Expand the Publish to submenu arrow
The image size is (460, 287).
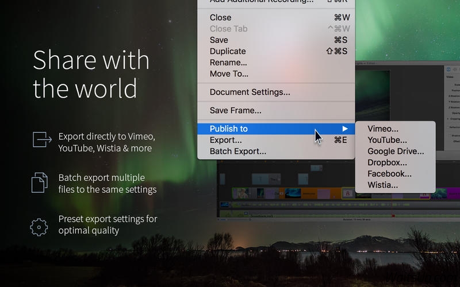click(345, 129)
